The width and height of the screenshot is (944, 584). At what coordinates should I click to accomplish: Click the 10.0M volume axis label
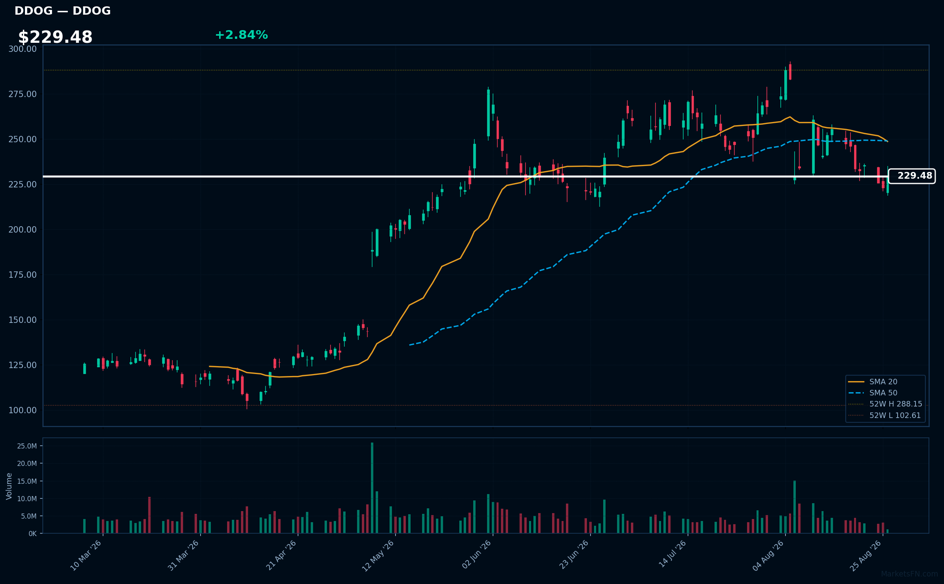pos(27,498)
